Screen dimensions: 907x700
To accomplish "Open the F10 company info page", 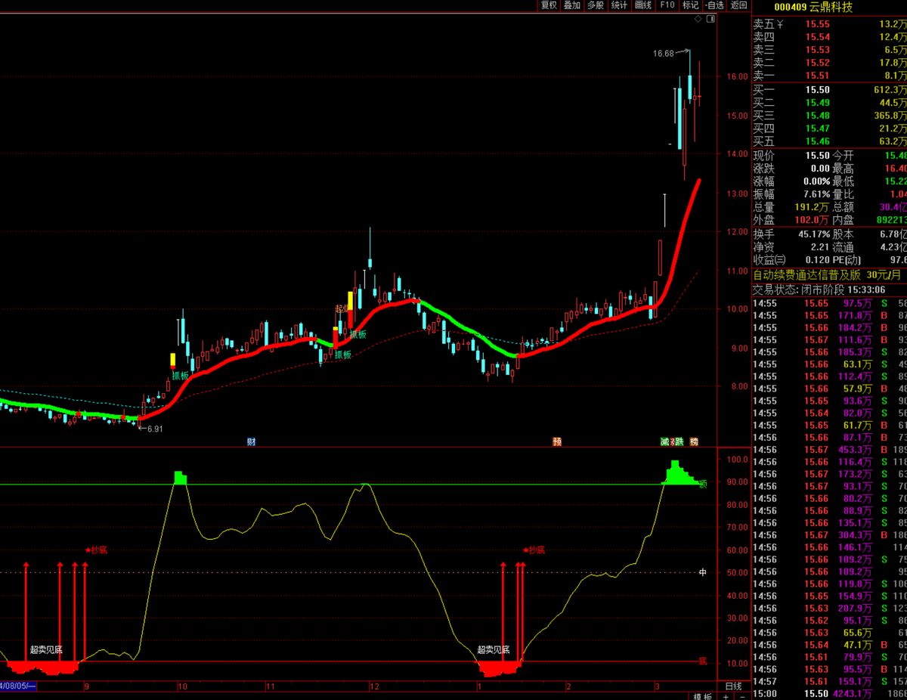I will (x=667, y=5).
